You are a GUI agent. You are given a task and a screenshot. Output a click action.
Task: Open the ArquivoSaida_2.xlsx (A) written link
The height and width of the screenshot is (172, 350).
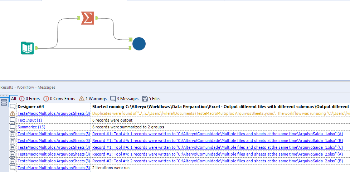tap(218, 154)
